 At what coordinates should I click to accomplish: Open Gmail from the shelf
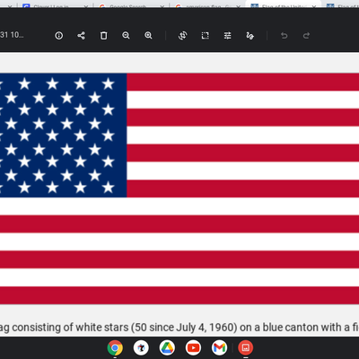(x=219, y=347)
